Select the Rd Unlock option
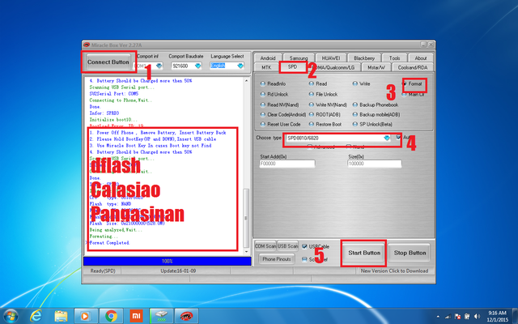Viewport: 518px width, 324px height. [x=274, y=94]
